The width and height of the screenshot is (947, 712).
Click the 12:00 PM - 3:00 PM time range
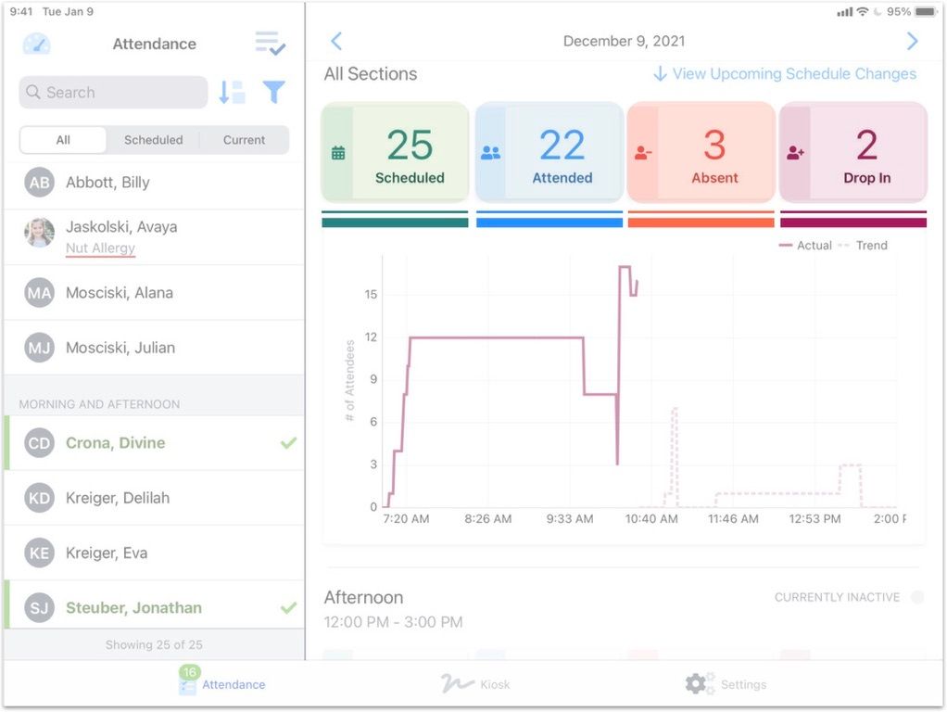393,622
